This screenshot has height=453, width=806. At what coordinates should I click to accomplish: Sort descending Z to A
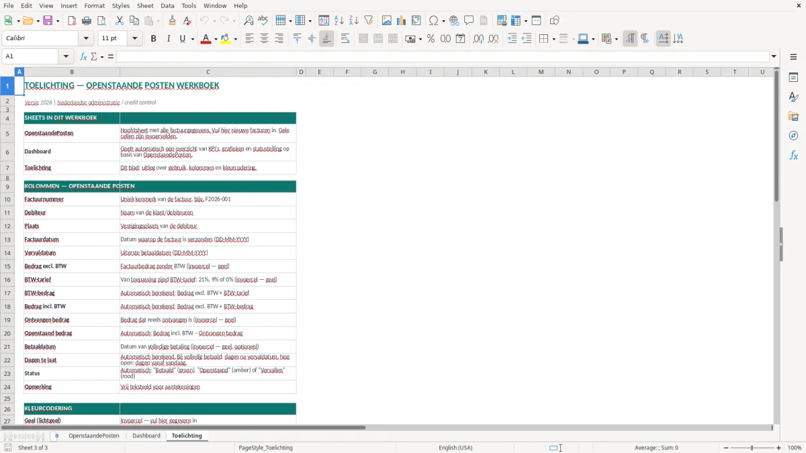354,21
